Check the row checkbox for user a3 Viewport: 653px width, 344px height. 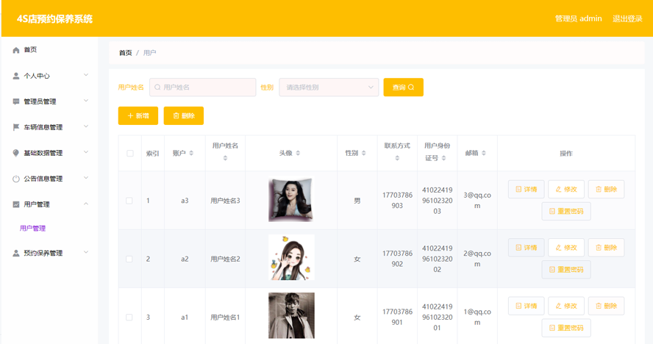130,201
